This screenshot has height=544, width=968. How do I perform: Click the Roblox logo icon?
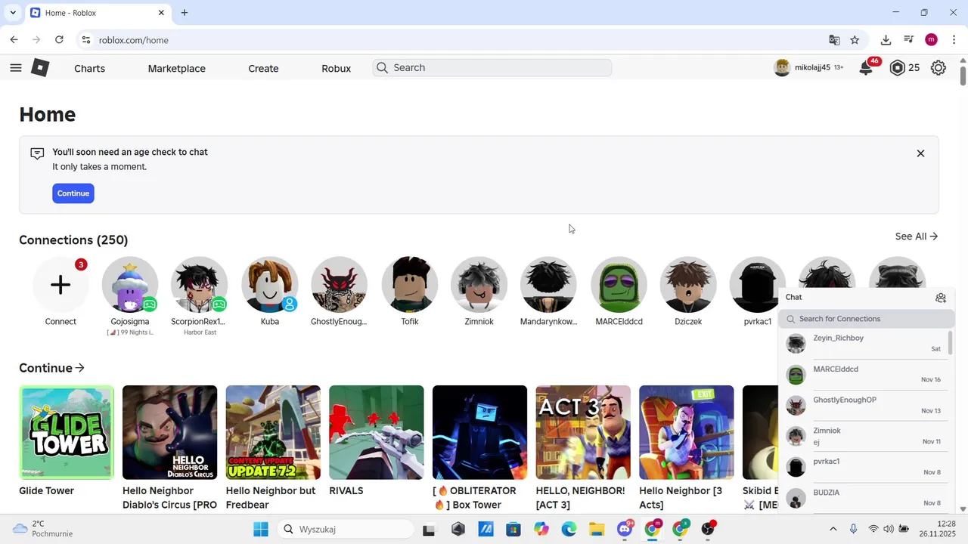coord(40,68)
